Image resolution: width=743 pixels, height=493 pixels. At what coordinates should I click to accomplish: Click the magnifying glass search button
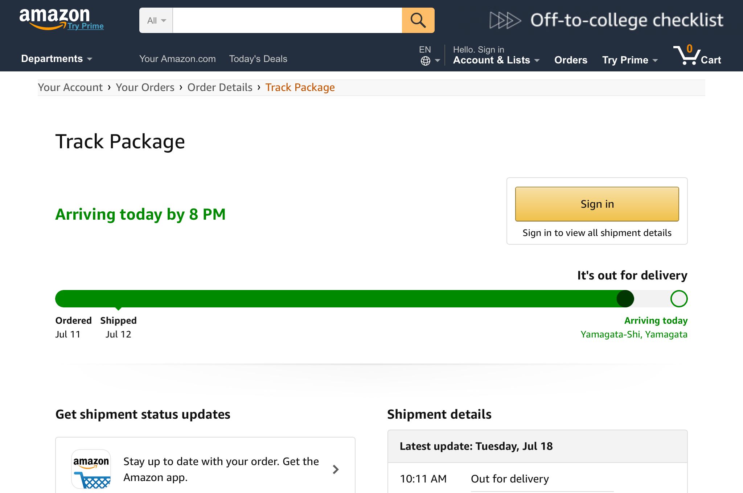[418, 20]
